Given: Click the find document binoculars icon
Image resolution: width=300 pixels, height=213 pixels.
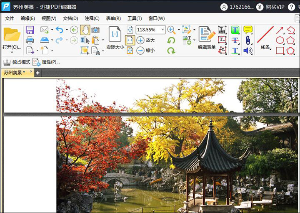Looking at the screenshot, I should coord(95,51).
